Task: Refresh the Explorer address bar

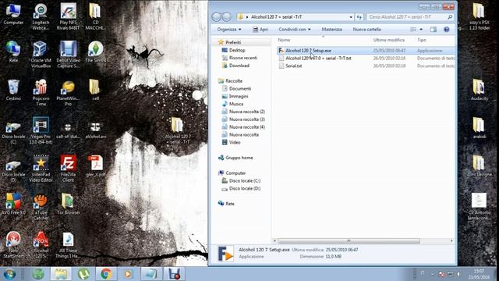Action: (359, 17)
